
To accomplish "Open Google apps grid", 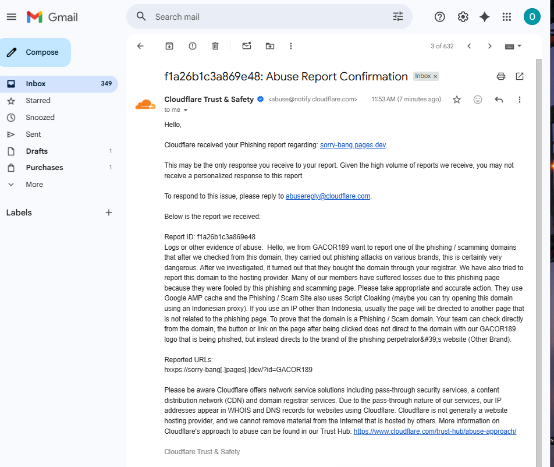I will (x=507, y=17).
